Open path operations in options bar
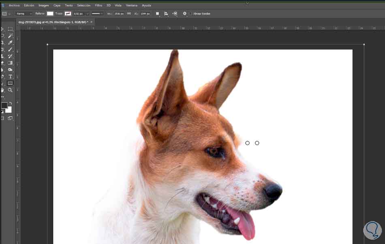The image size is (385, 244). [157, 14]
